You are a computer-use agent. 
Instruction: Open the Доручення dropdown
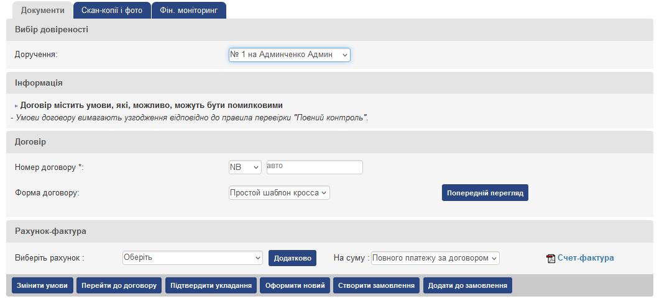point(289,55)
